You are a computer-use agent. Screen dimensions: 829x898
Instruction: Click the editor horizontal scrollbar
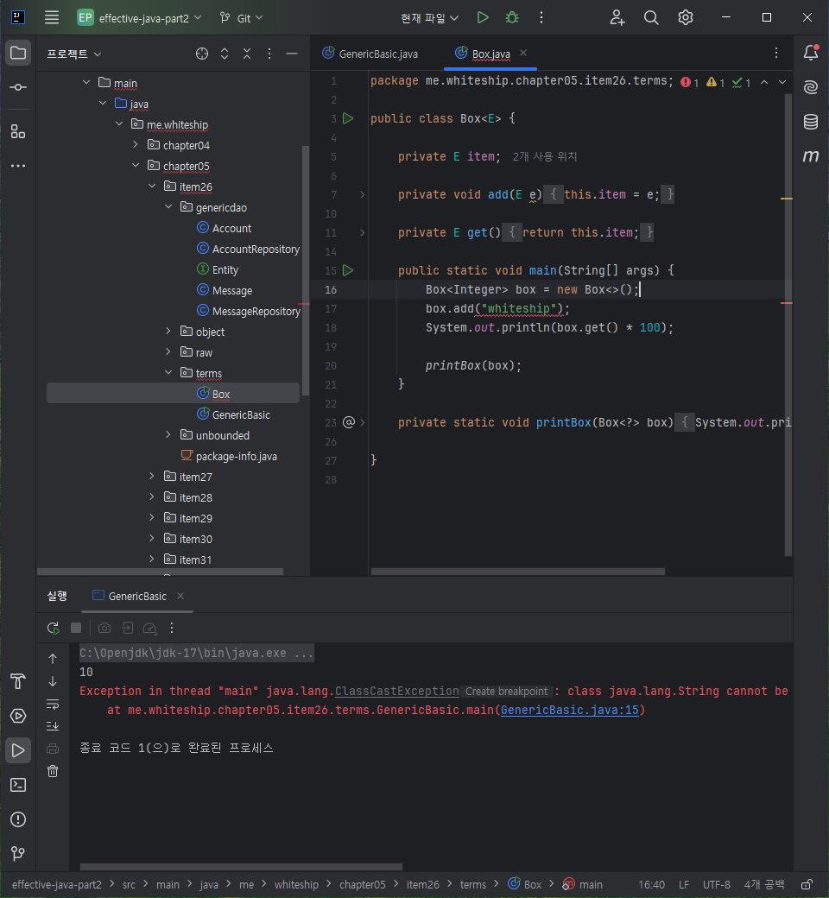click(518, 572)
